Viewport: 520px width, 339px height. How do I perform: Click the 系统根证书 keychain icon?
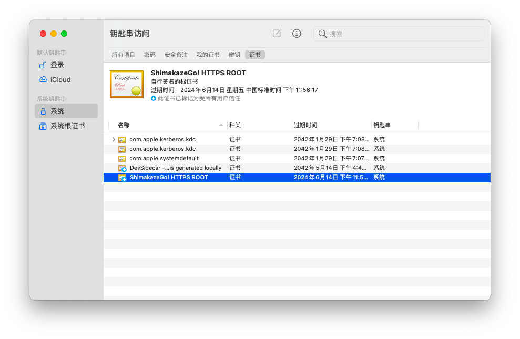pos(43,126)
